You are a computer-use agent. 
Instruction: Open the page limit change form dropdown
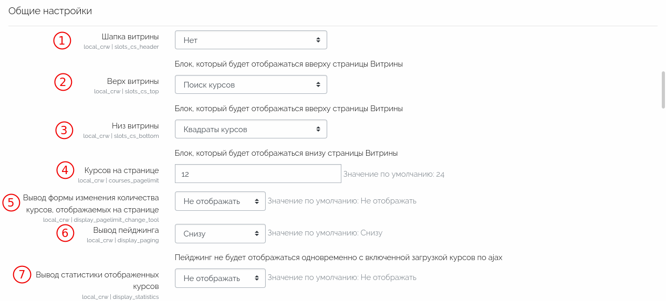point(220,201)
